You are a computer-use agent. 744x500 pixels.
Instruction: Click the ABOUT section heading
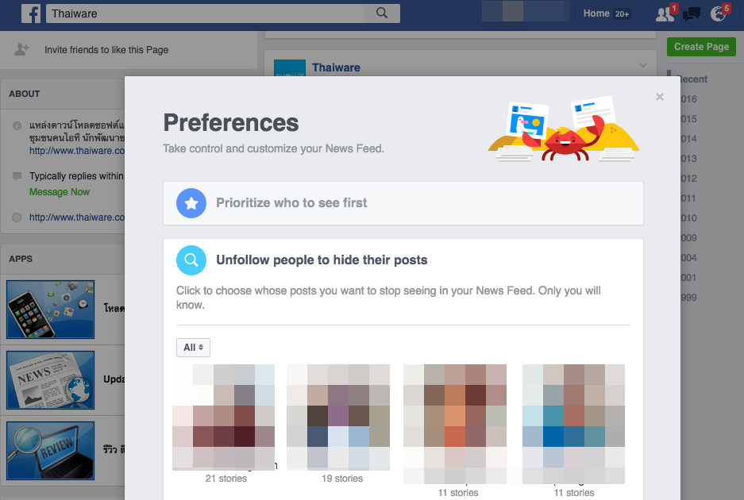click(24, 94)
